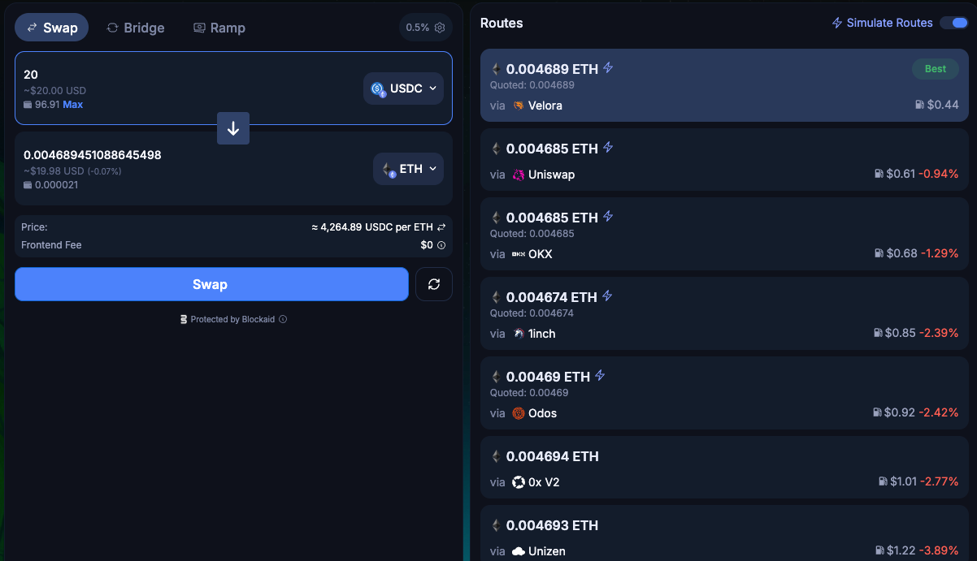Select the Odos route

tap(723, 394)
